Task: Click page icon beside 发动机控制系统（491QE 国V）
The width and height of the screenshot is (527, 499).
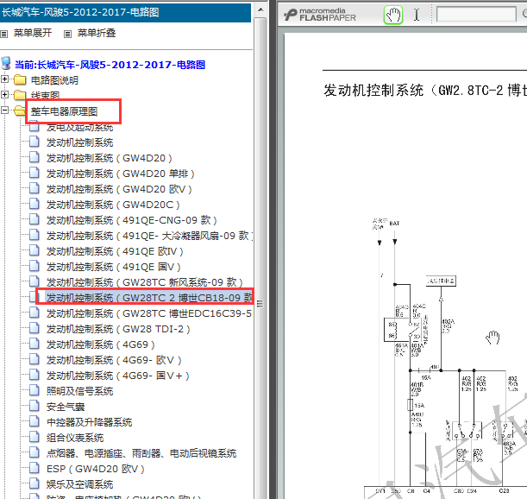Action: (x=34, y=266)
